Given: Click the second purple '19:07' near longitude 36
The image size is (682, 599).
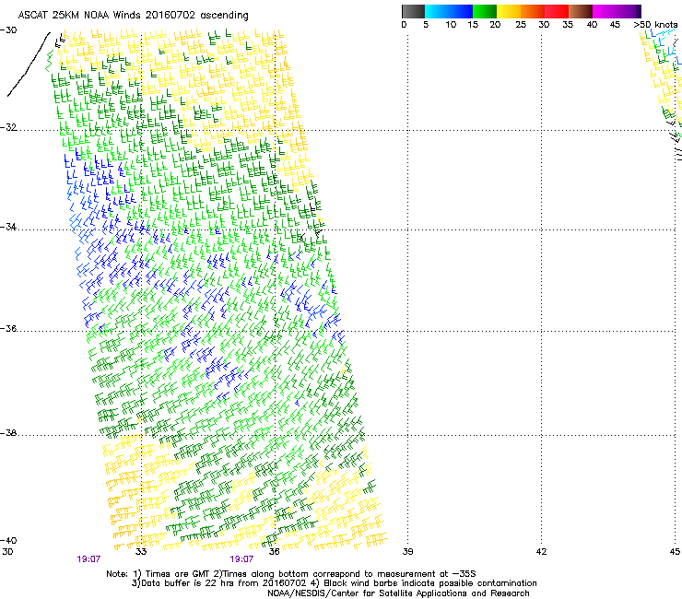Looking at the screenshot, I should tap(241, 559).
